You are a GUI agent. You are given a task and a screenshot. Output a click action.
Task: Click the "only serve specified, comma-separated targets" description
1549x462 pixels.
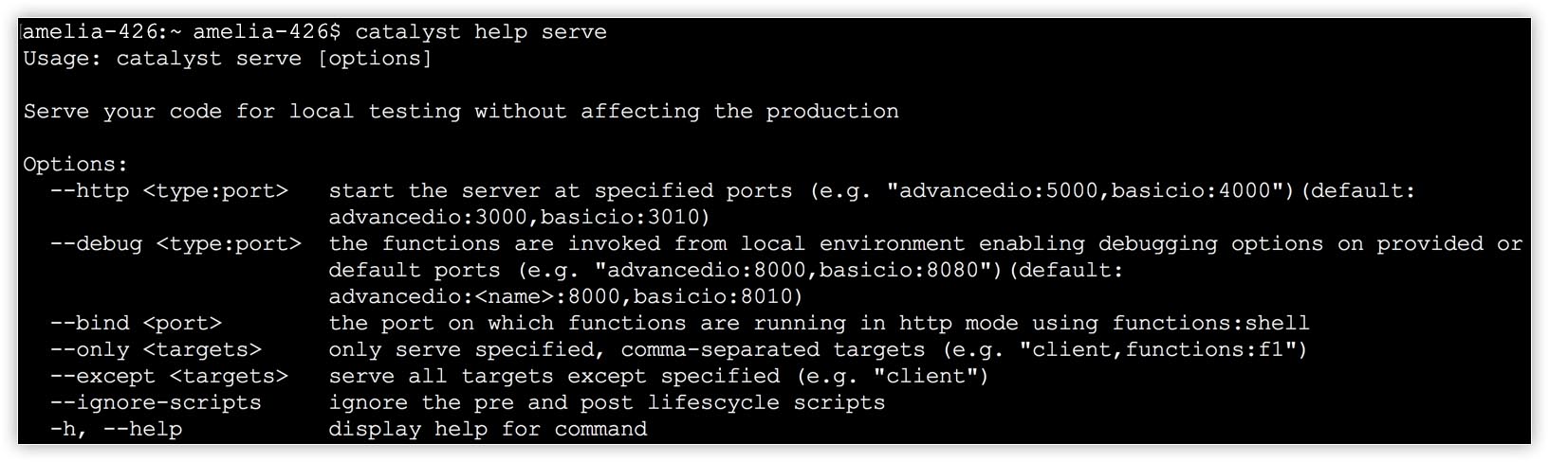(x=626, y=350)
